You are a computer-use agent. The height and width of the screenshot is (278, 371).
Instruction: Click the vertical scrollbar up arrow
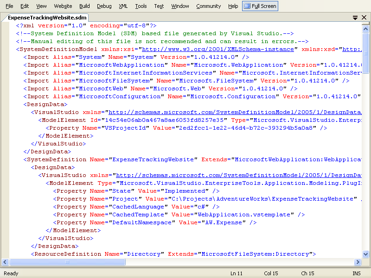[x=366, y=29]
